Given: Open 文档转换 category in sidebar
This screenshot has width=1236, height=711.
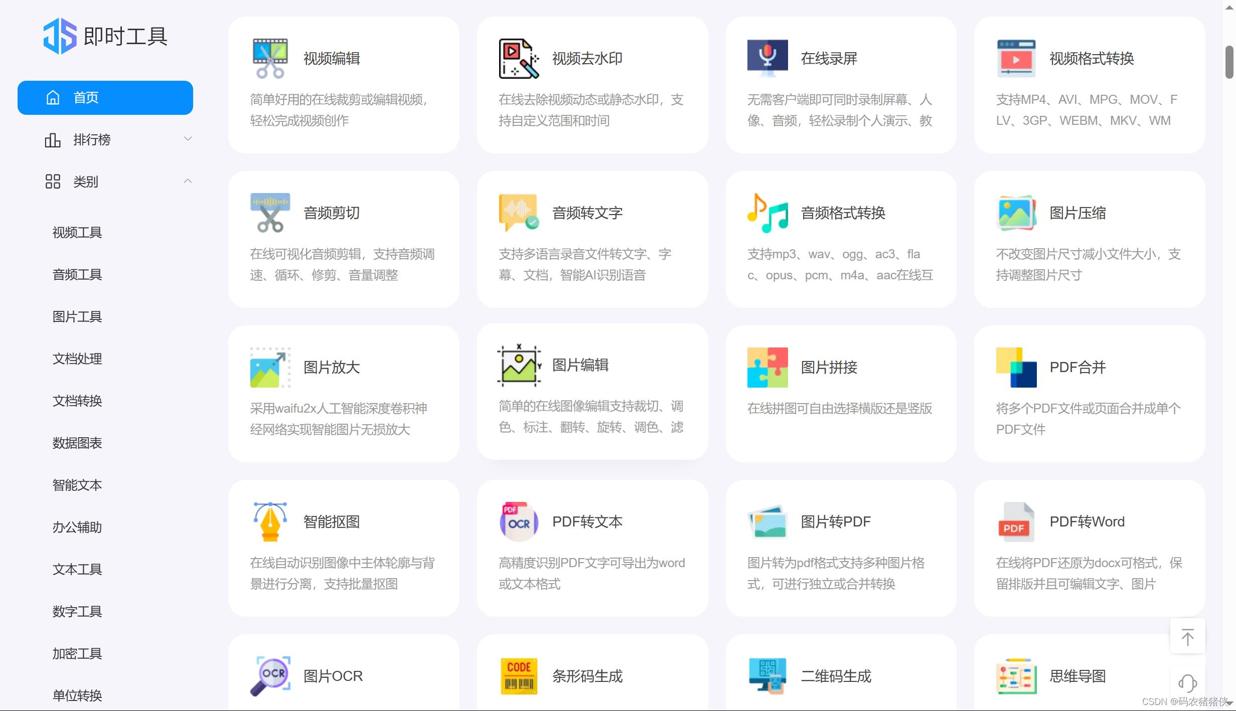Looking at the screenshot, I should click(77, 401).
